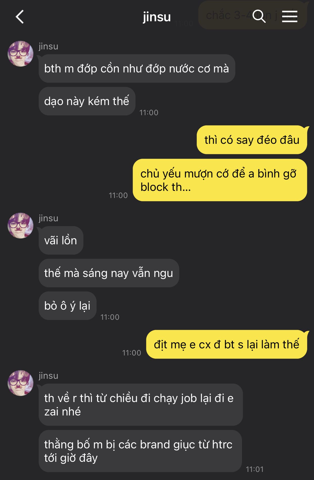The width and height of the screenshot is (314, 480).
Task: Tap yellow bubble 'địt mẹ e cx đ bt'
Action: click(x=227, y=344)
